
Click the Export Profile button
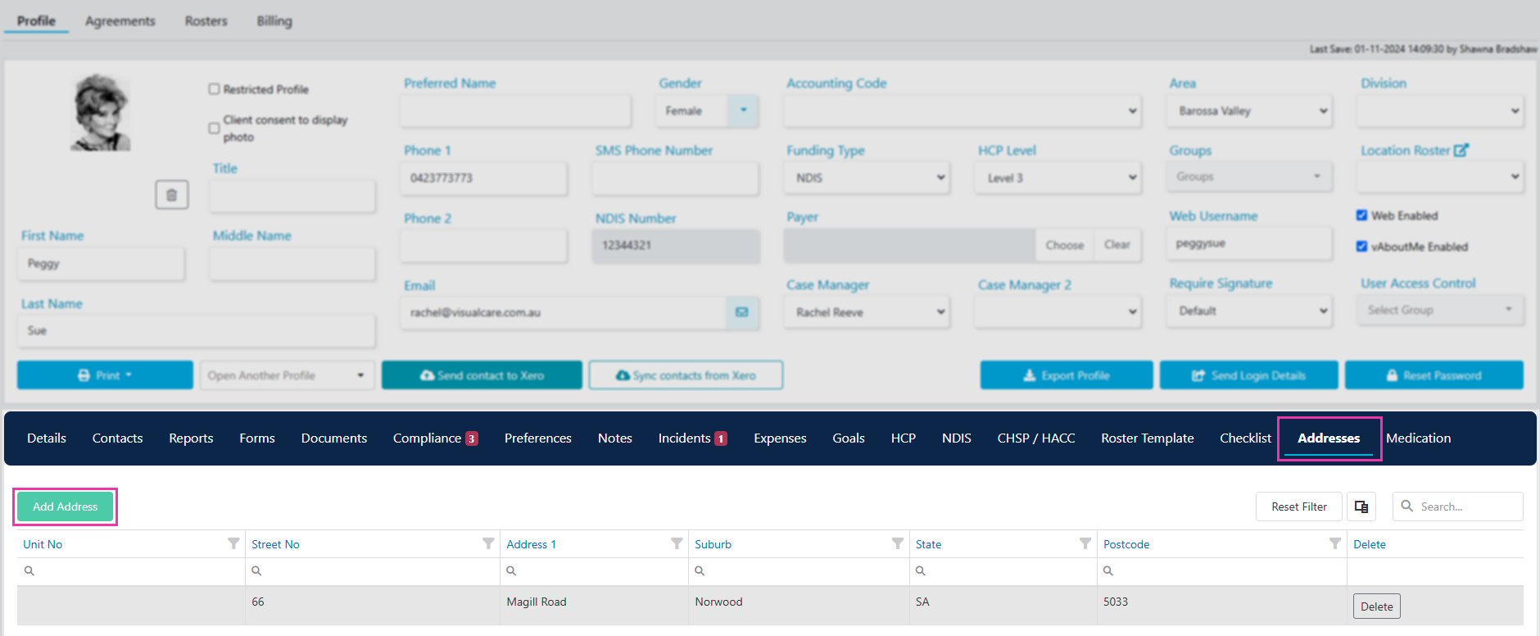click(x=1067, y=375)
